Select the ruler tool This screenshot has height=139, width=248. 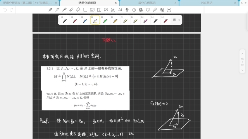[155, 10]
